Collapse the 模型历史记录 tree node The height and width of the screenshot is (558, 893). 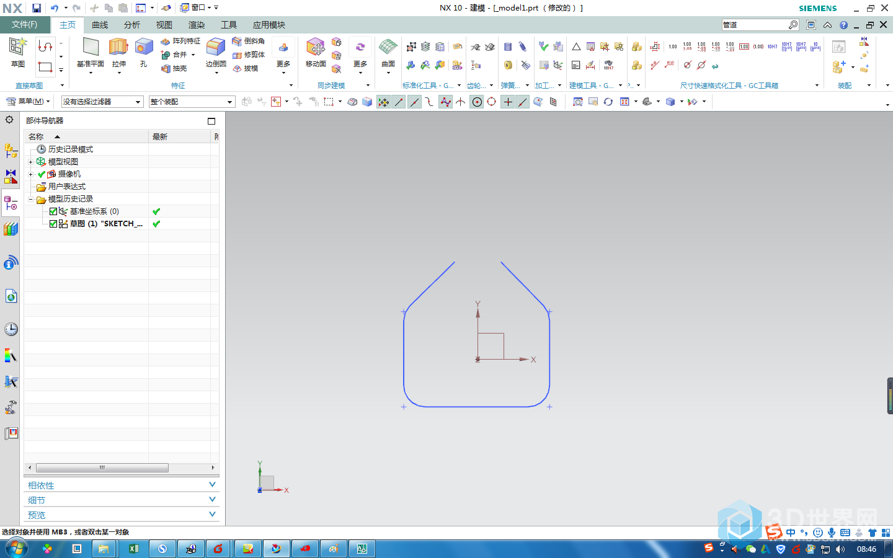point(30,199)
